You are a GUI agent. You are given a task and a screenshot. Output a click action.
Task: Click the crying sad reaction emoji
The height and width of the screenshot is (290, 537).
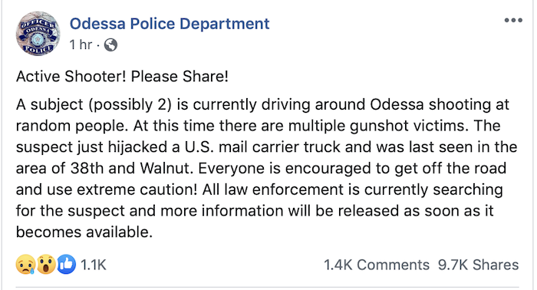pos(25,265)
